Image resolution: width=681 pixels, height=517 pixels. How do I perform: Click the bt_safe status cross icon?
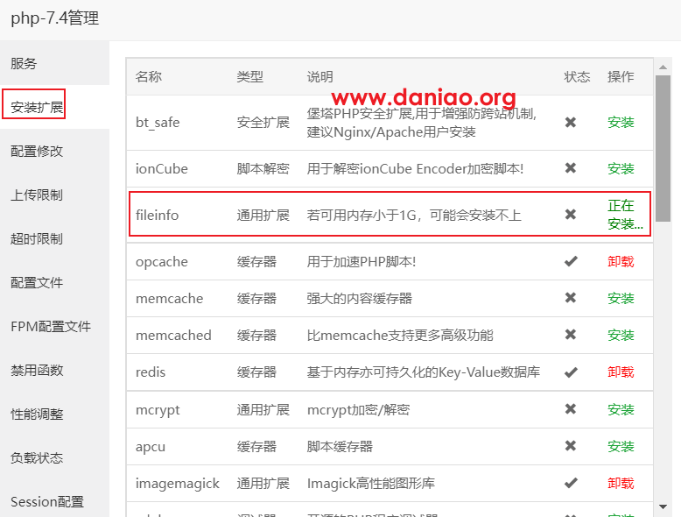570,122
